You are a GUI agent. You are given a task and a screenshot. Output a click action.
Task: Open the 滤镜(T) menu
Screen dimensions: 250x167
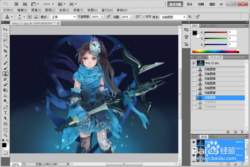tap(78, 10)
